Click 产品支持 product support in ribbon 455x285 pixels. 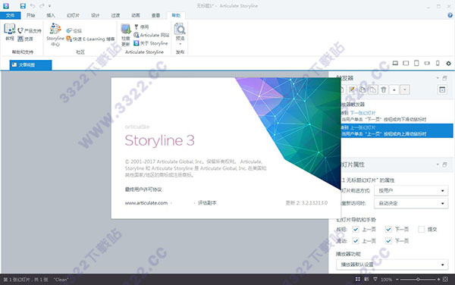(x=30, y=30)
